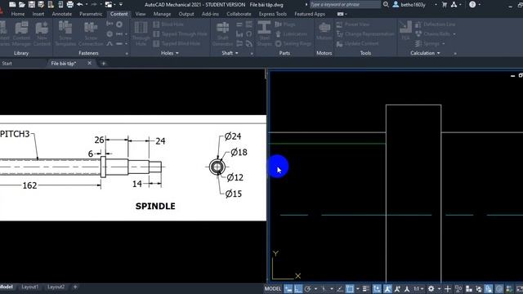Image resolution: width=523 pixels, height=294 pixels.
Task: Save drawing with the Save icon
Action: (32, 4)
